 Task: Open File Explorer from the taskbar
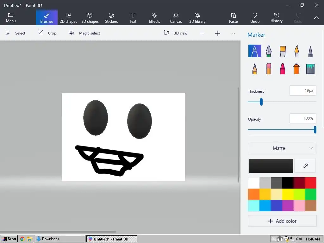(29, 239)
